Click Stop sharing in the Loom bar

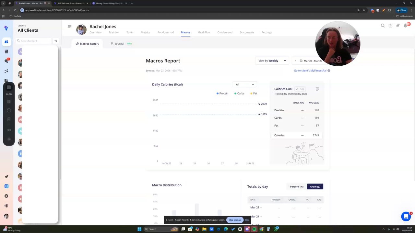[235, 220]
